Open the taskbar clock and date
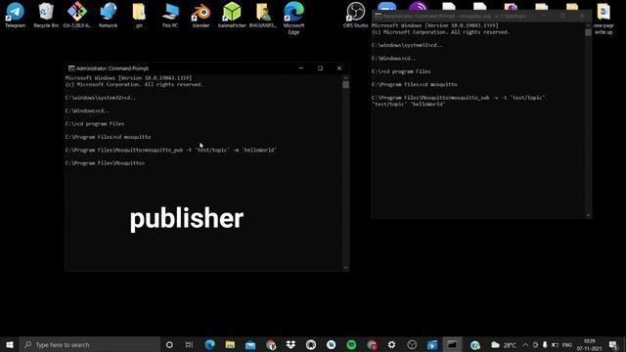Screen dimensions: 626x352 click(589, 345)
